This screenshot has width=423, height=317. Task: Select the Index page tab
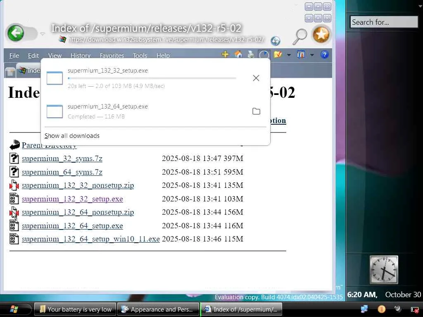29,71
